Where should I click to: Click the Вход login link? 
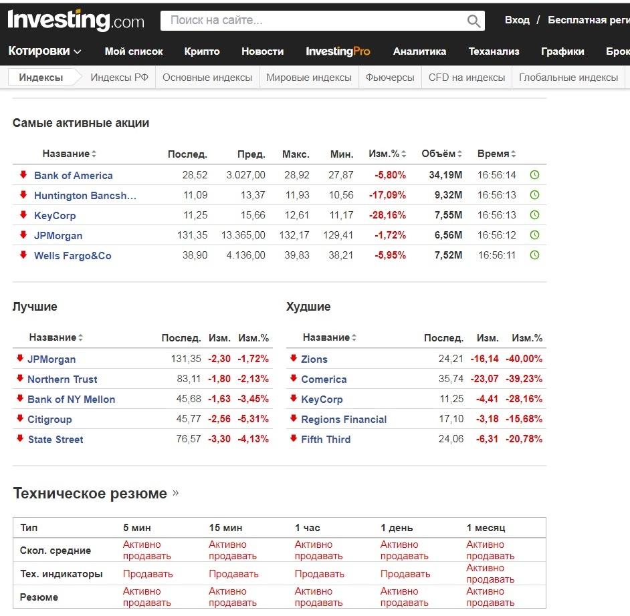[x=517, y=20]
